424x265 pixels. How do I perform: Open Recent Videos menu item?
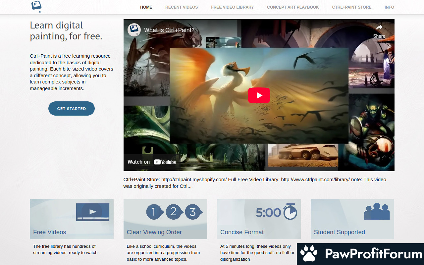coord(182,7)
